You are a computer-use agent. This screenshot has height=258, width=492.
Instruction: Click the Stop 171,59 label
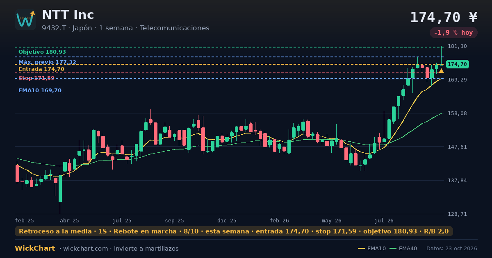(36, 78)
